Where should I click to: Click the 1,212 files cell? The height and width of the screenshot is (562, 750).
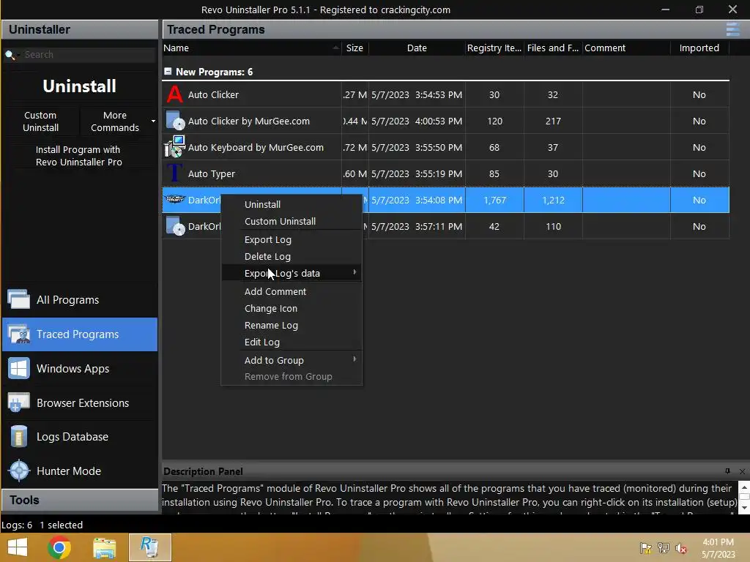pos(553,200)
